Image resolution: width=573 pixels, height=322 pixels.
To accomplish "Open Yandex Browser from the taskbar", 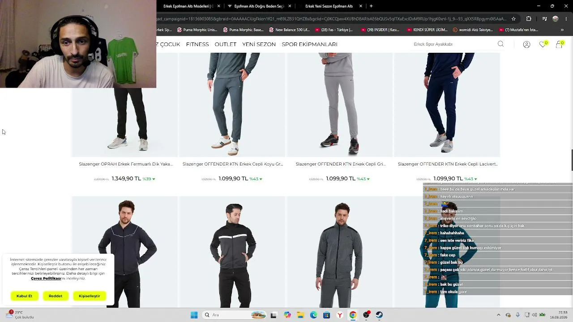I will 340,315.
